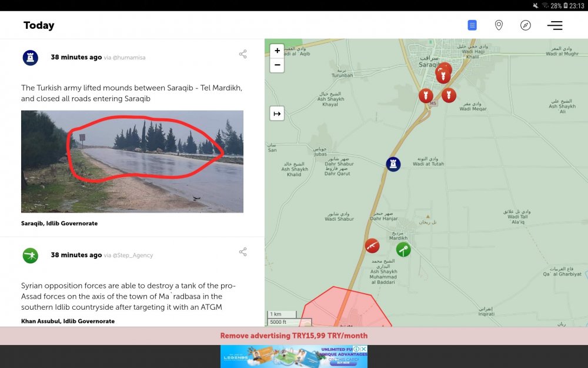Open ad info icon on banner
The height and width of the screenshot is (368, 588).
(356, 349)
